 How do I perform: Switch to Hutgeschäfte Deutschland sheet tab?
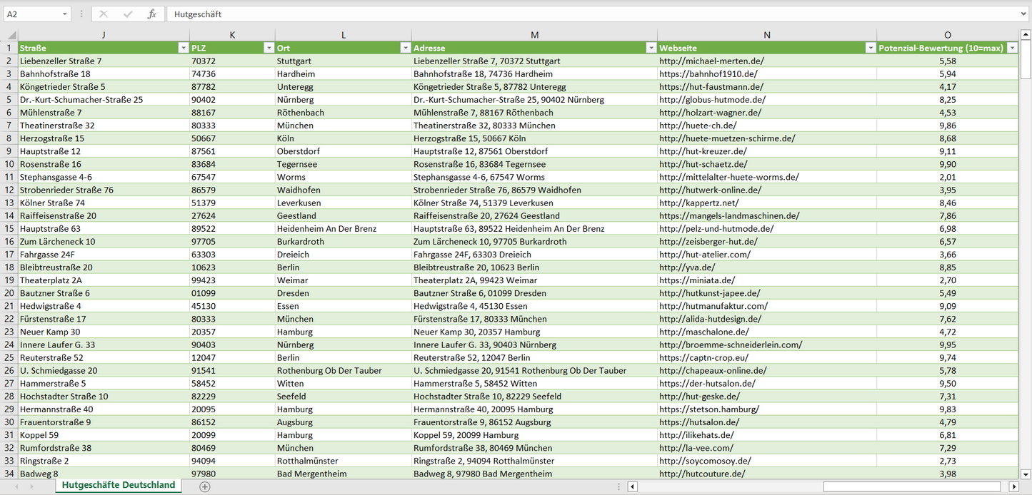coord(118,485)
